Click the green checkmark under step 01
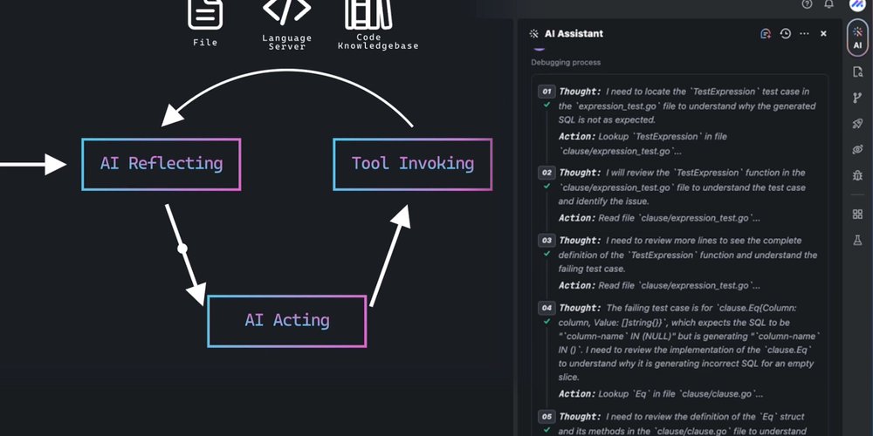This screenshot has height=436, width=873. tap(546, 105)
